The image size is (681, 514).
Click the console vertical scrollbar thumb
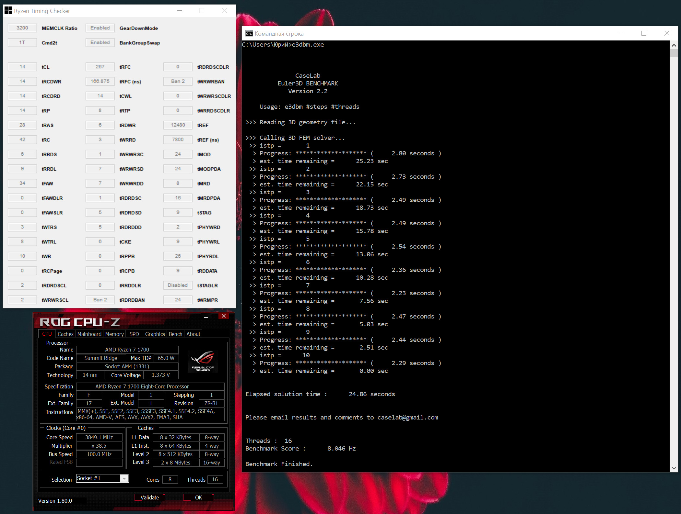tap(674, 53)
